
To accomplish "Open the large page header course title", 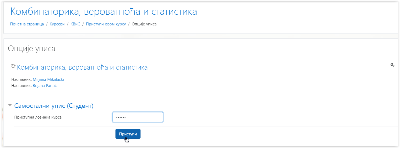I will tap(104, 12).
